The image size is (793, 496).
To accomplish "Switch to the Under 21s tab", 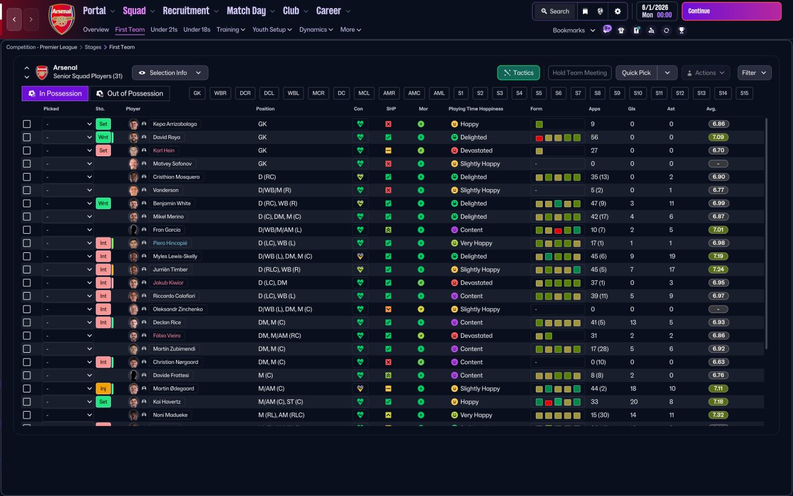I will (164, 29).
